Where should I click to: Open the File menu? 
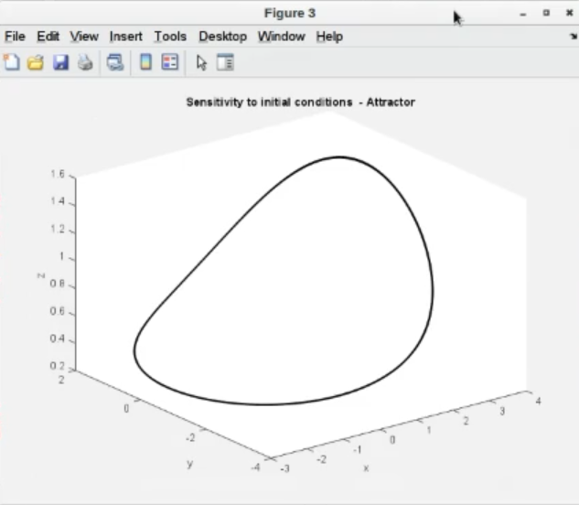click(x=15, y=37)
